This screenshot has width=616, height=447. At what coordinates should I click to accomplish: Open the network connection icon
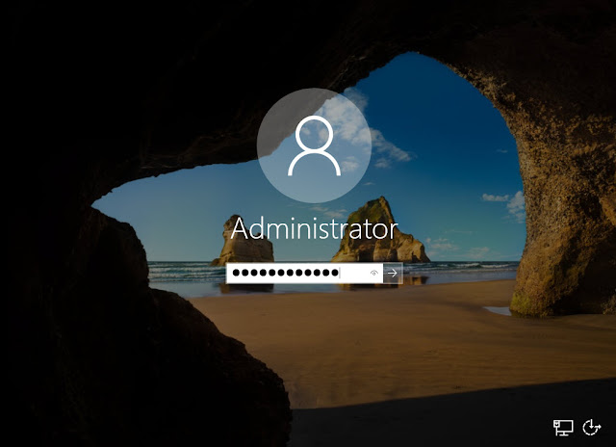coord(563,428)
